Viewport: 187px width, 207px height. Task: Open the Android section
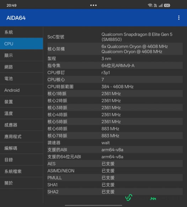[21, 90]
